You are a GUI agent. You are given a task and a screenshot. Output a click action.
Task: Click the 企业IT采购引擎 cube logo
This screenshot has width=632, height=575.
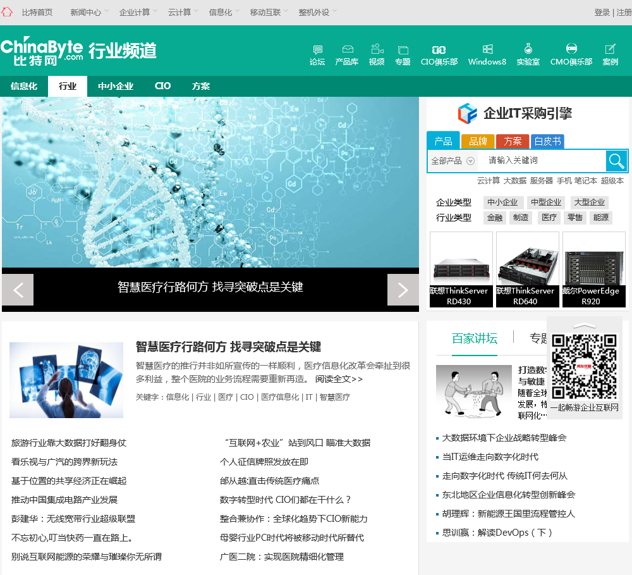point(468,113)
